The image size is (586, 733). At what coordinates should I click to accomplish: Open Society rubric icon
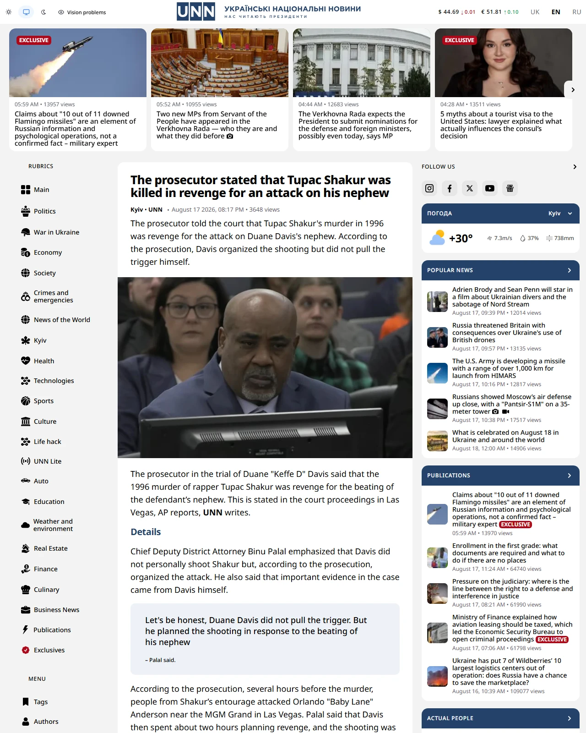[26, 273]
